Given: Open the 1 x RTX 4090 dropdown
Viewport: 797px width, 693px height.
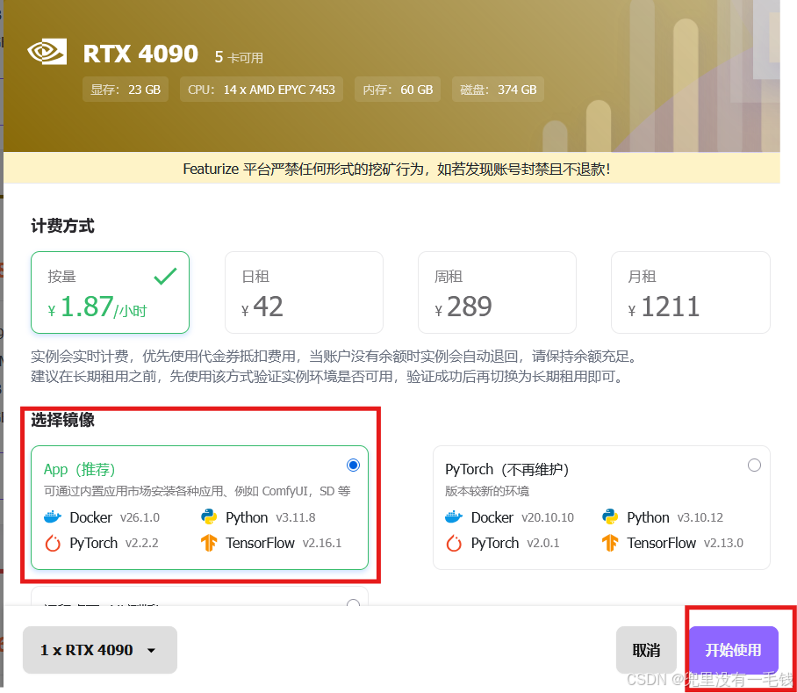Looking at the screenshot, I should [99, 650].
